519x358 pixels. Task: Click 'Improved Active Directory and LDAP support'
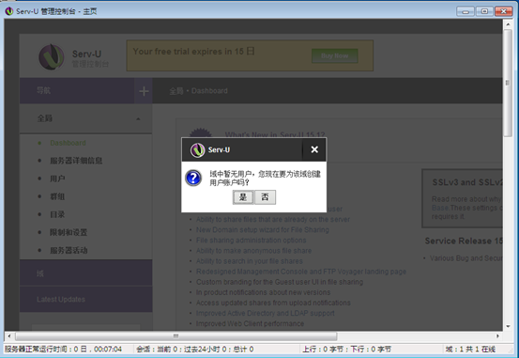[265, 313]
